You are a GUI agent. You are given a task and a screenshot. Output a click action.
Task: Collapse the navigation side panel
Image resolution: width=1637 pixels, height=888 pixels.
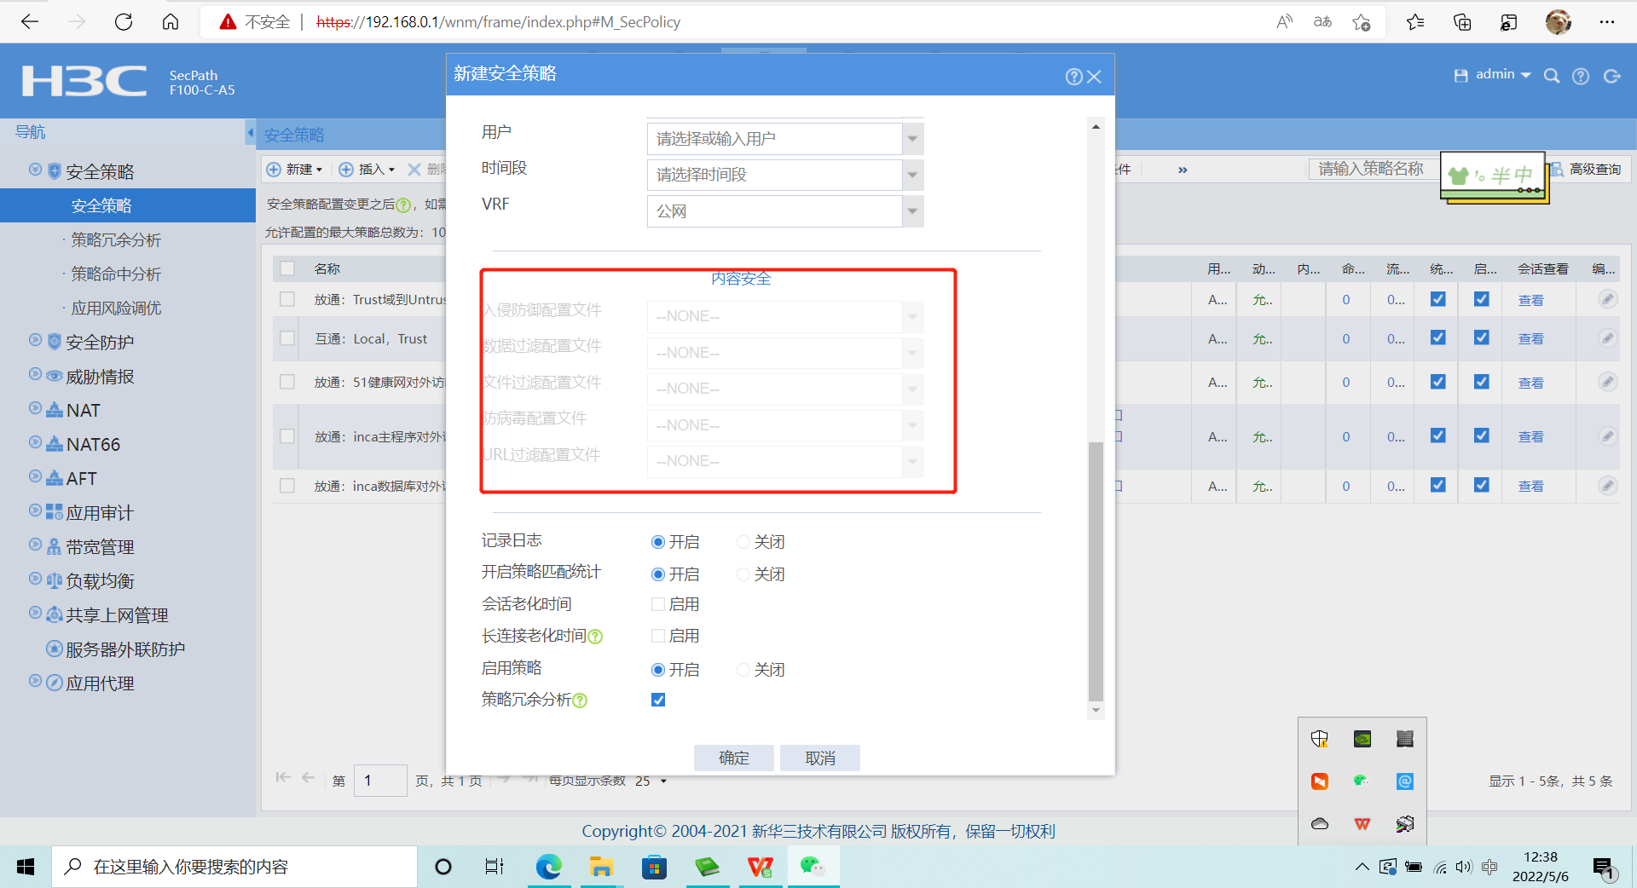[250, 132]
